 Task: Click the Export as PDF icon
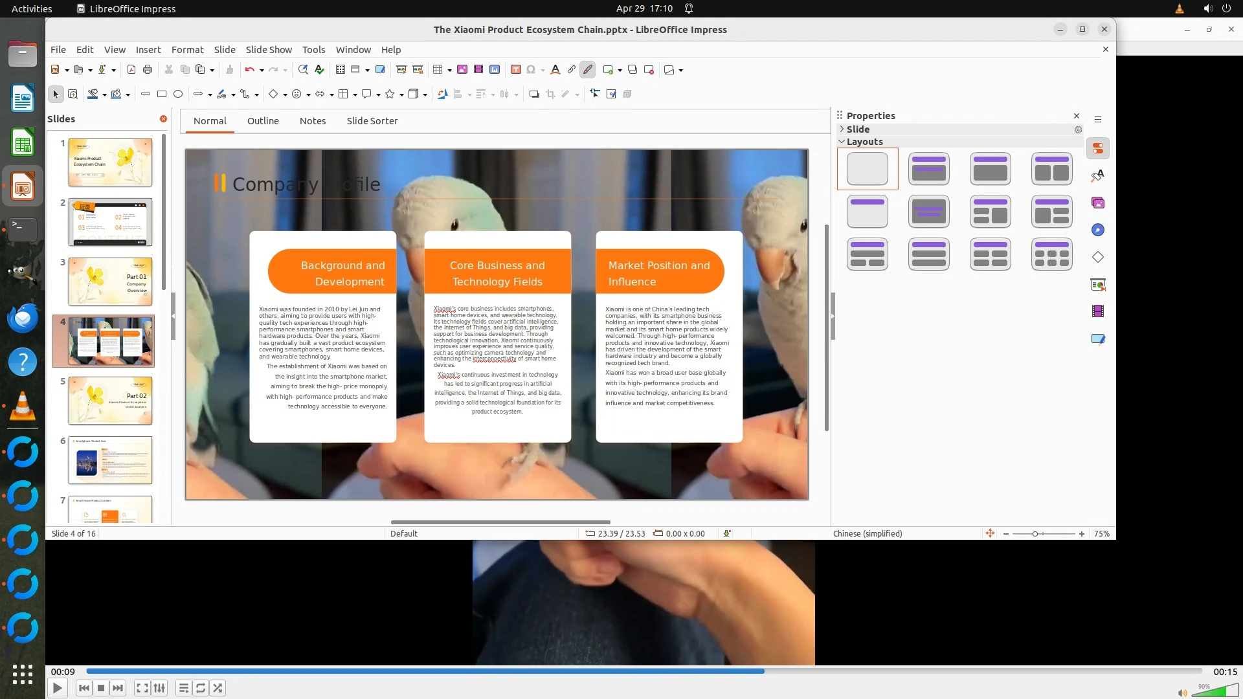click(131, 70)
